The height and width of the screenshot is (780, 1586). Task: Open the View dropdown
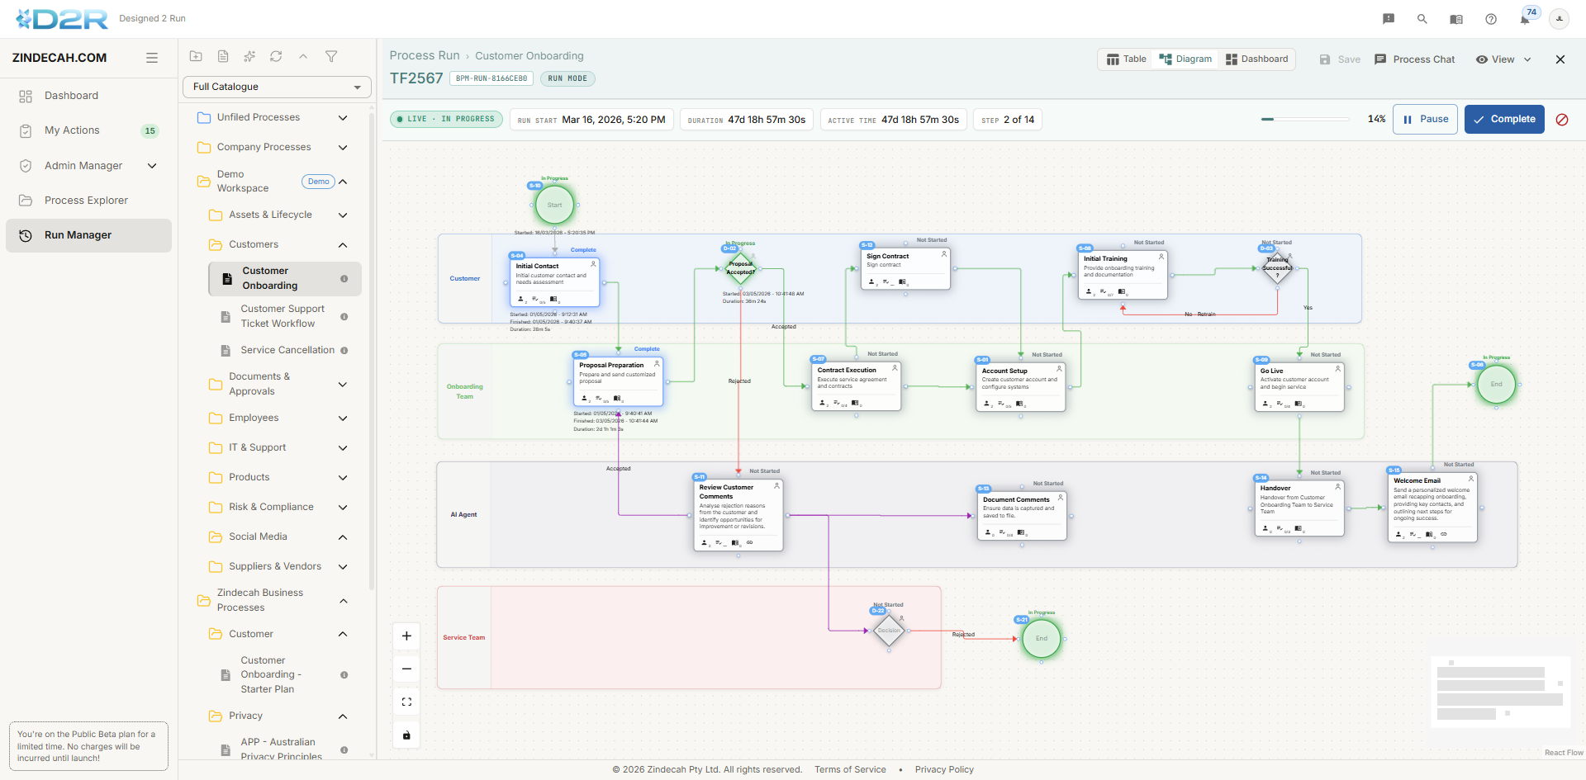coord(1504,59)
